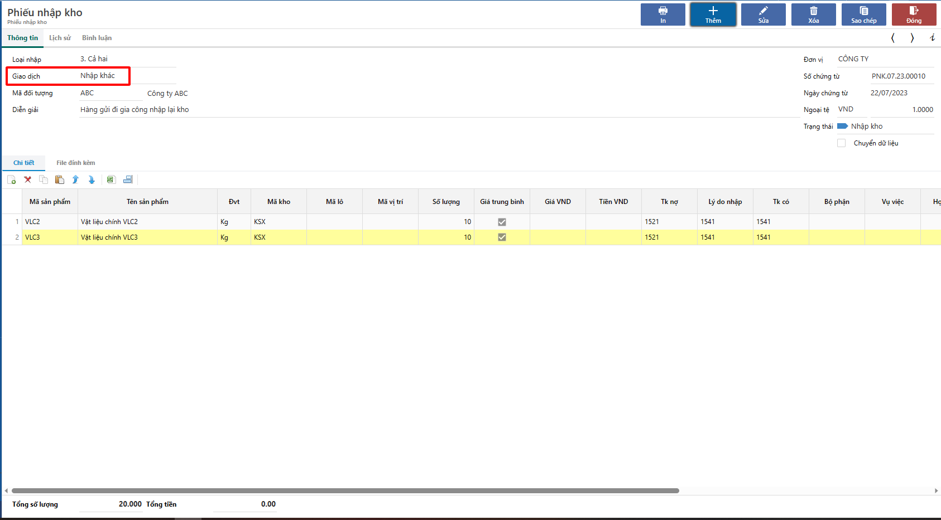Click the add new row icon
941x520 pixels.
(x=11, y=179)
